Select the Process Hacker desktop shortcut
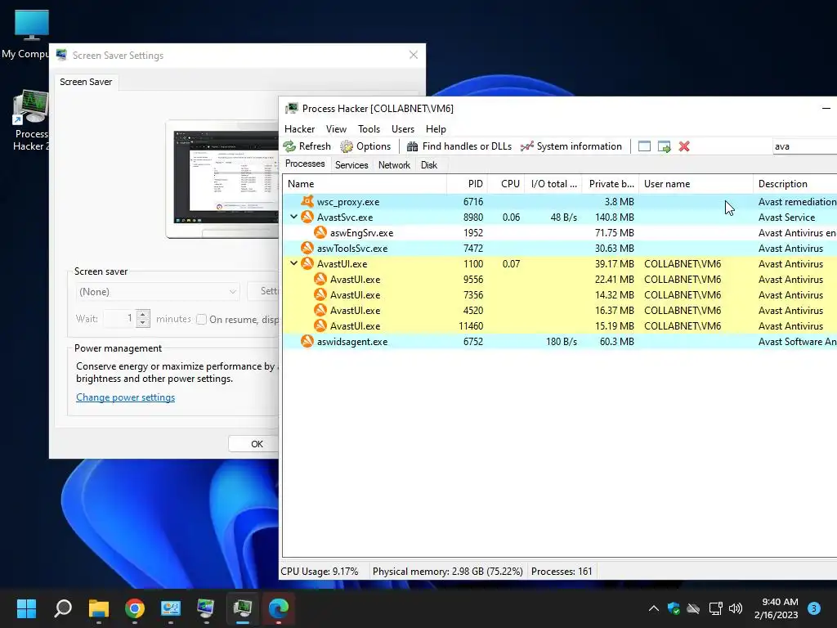Screen dimensions: 837x628 [31, 121]
